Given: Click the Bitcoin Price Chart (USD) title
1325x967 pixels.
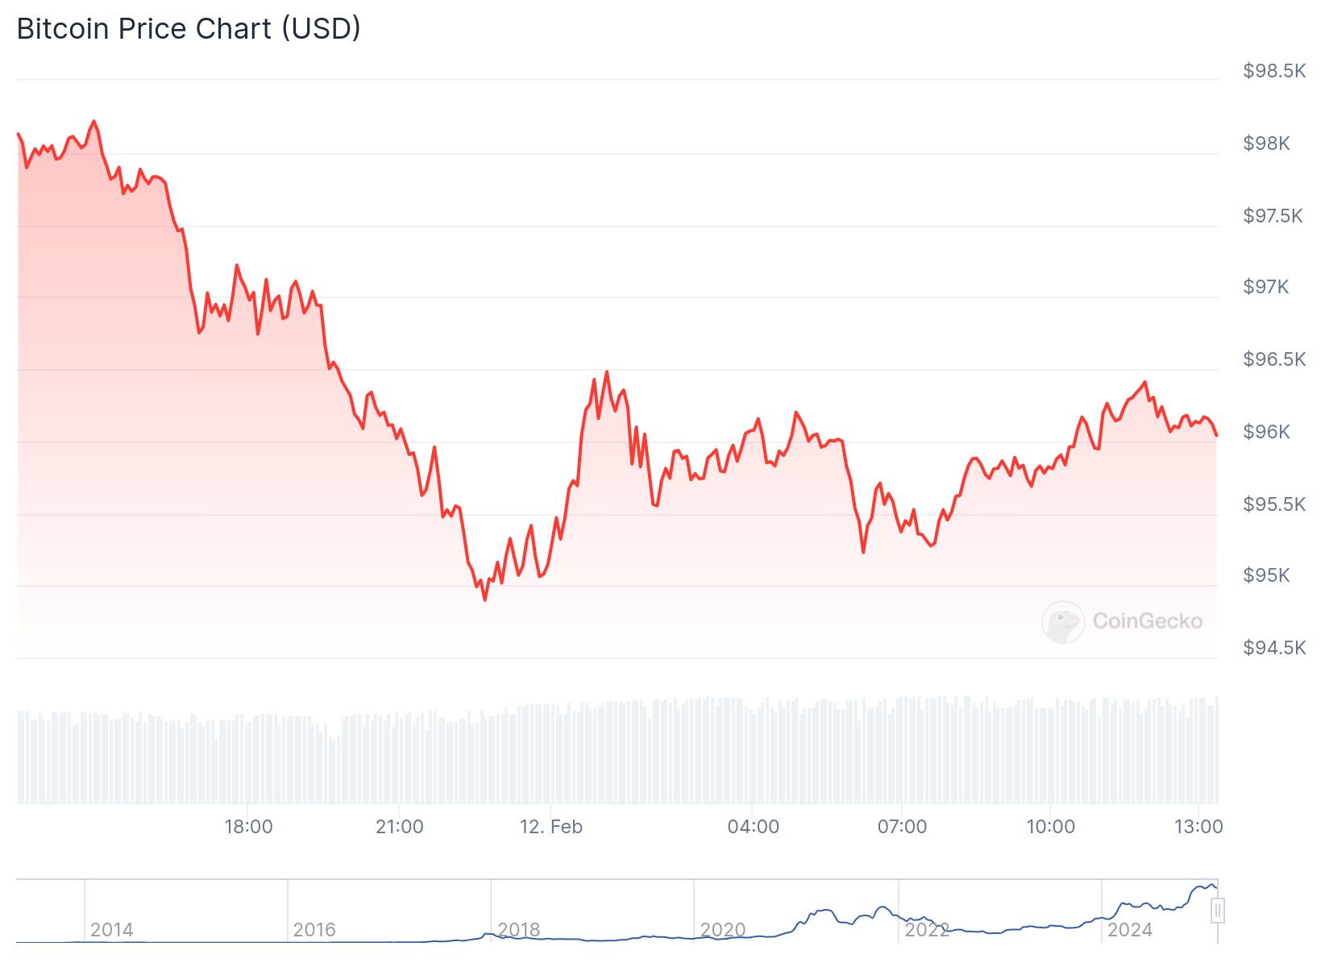Looking at the screenshot, I should click(x=189, y=29).
